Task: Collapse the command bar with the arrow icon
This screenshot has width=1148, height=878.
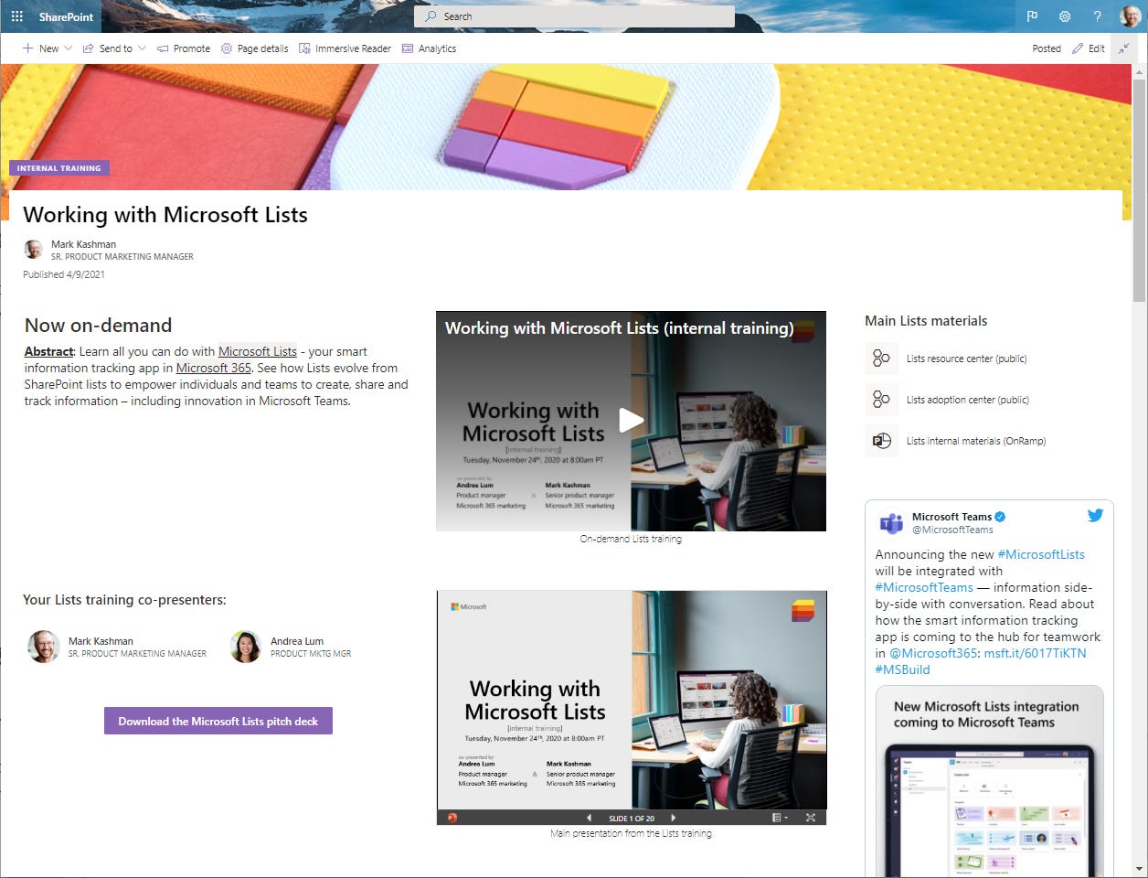Action: 1123,48
